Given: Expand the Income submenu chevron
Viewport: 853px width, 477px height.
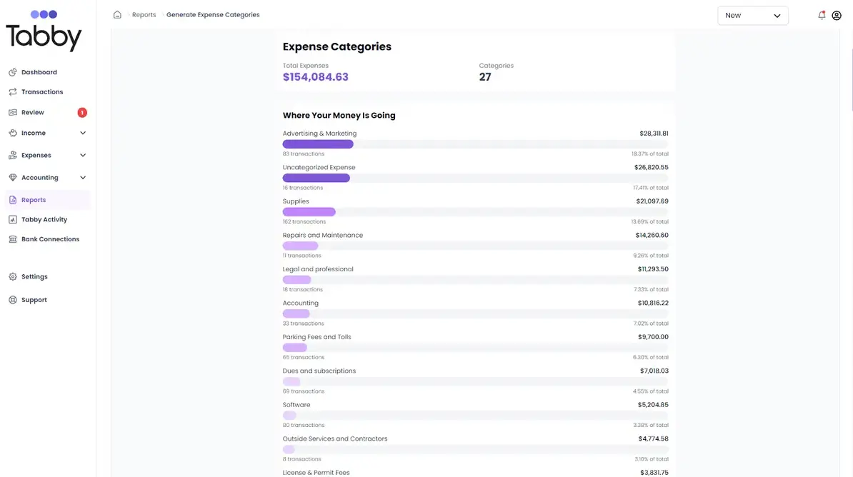Looking at the screenshot, I should click(83, 133).
